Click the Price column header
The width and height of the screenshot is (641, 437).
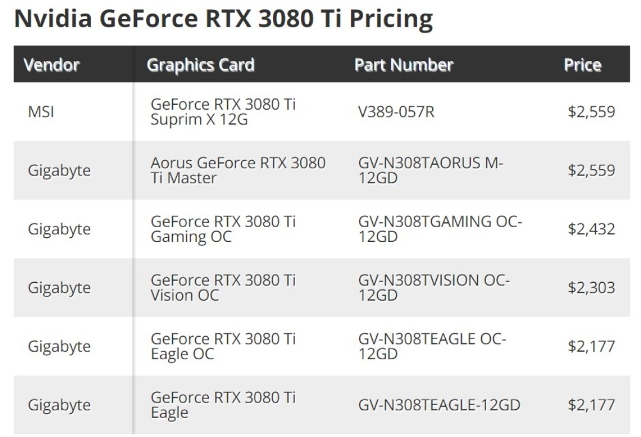point(583,65)
